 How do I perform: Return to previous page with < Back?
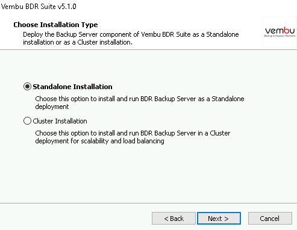pyautogui.click(x=174, y=219)
